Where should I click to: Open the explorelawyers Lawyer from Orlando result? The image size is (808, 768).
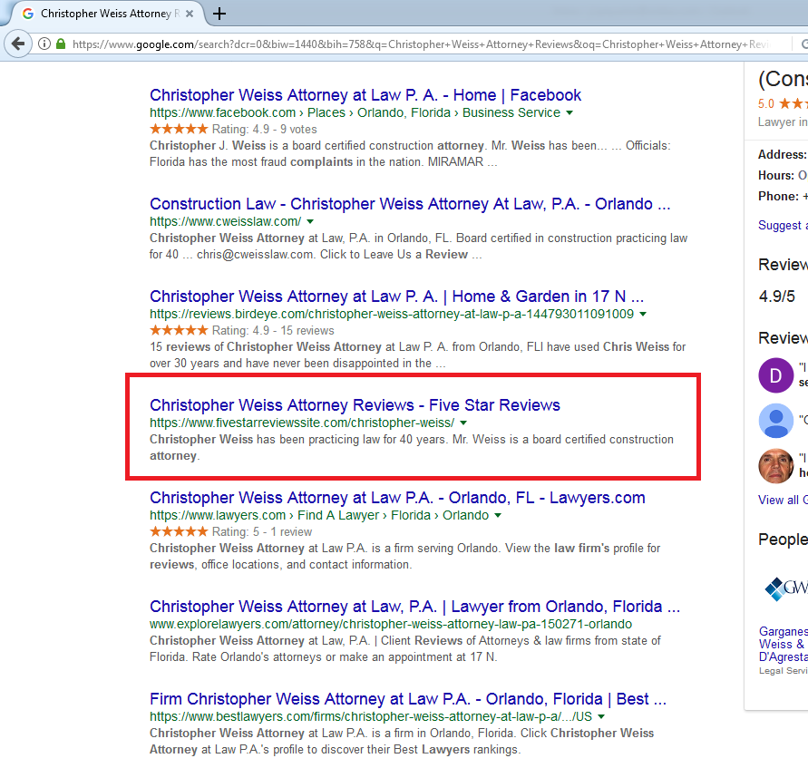(414, 607)
